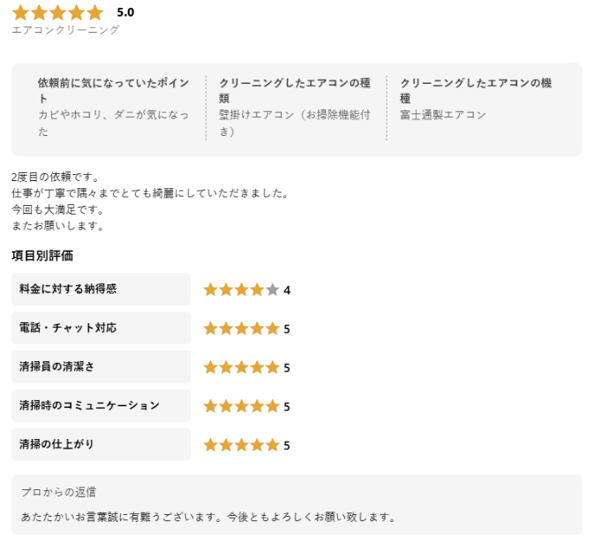Click the first gold star in 料金に対する納得感 row

point(211,290)
